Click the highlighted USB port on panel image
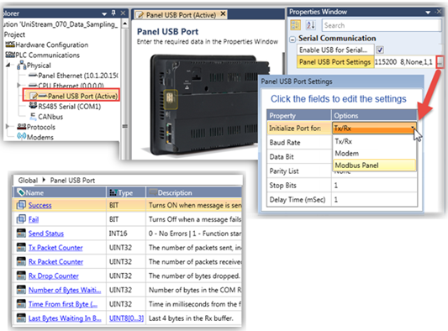This screenshot has width=448, height=331. [x=171, y=99]
